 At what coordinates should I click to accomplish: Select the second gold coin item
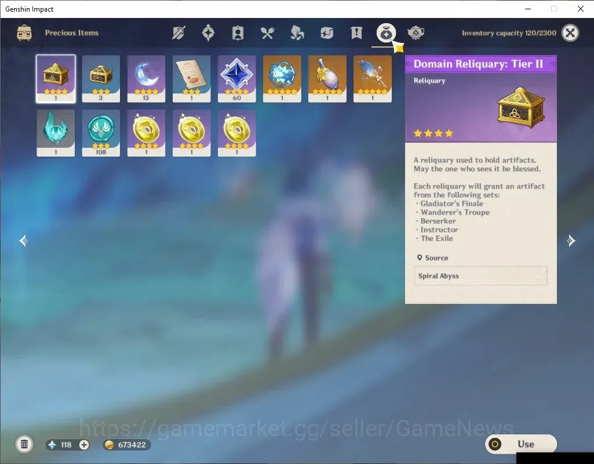tap(191, 133)
